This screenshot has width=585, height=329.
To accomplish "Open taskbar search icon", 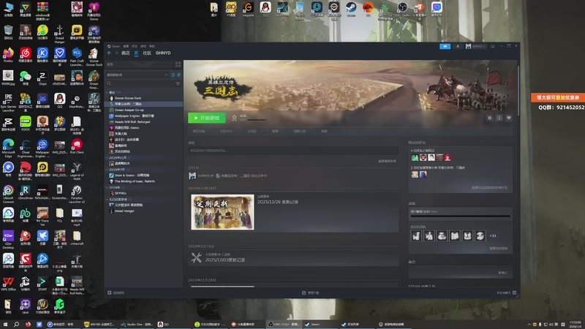I will click(16, 325).
